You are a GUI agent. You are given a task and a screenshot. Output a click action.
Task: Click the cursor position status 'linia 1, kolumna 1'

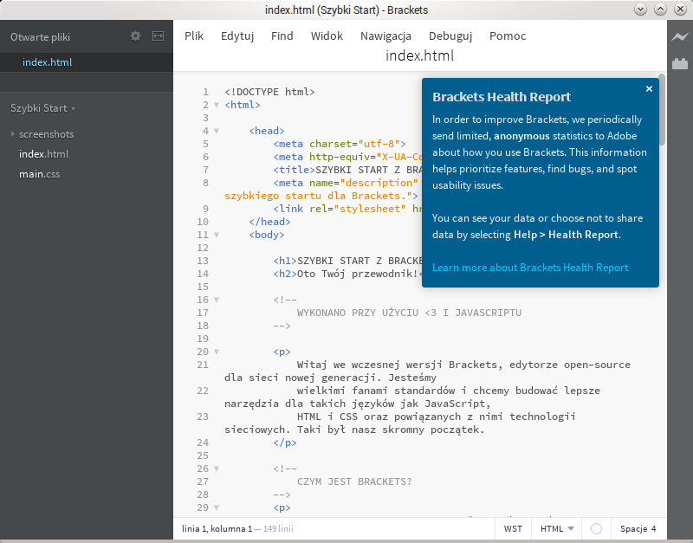pyautogui.click(x=217, y=528)
